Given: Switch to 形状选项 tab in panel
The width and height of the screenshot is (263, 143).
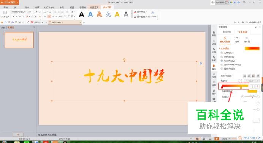Looking at the screenshot, I should [227, 32].
